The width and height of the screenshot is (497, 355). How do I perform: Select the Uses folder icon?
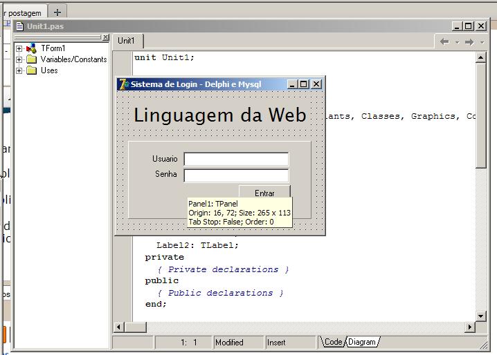[31, 70]
